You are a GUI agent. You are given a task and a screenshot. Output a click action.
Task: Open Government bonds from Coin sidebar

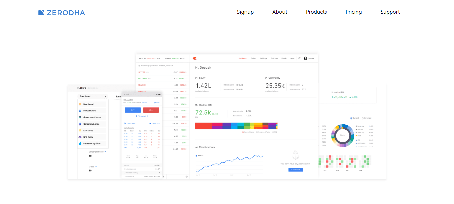(92, 117)
